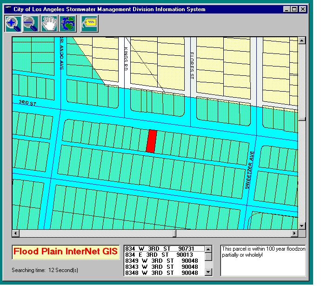Viewport: 321px width, 286px height.
Task: Select address 834 W 3RD ST 90731
Action: tap(164, 248)
